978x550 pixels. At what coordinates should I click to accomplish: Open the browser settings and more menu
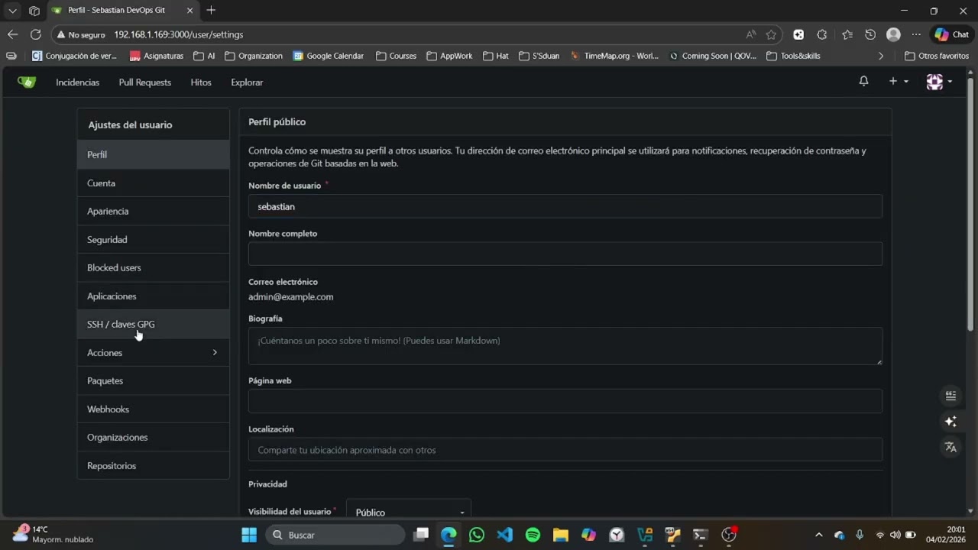tap(916, 34)
